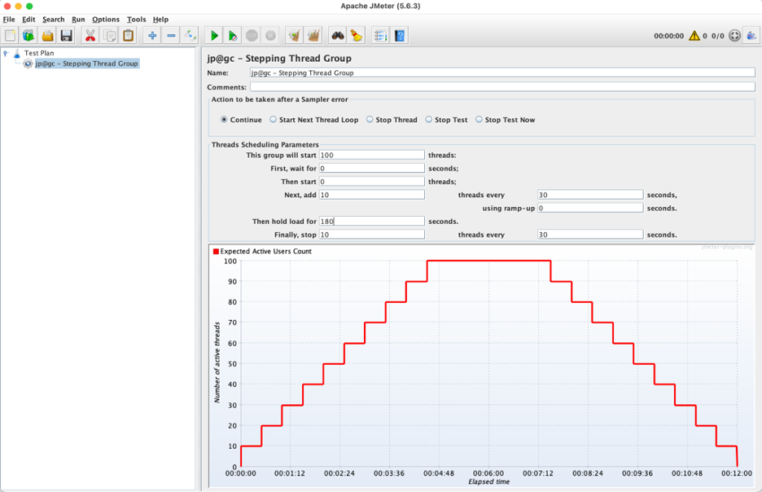Reset search with yellow brush icon
This screenshot has width=762, height=492.
pos(357,36)
